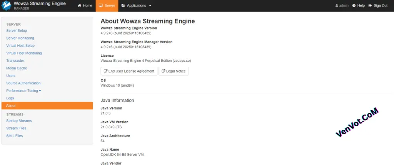394x165 pixels.
Task: Sign Out of the manager
Action: (378, 5)
